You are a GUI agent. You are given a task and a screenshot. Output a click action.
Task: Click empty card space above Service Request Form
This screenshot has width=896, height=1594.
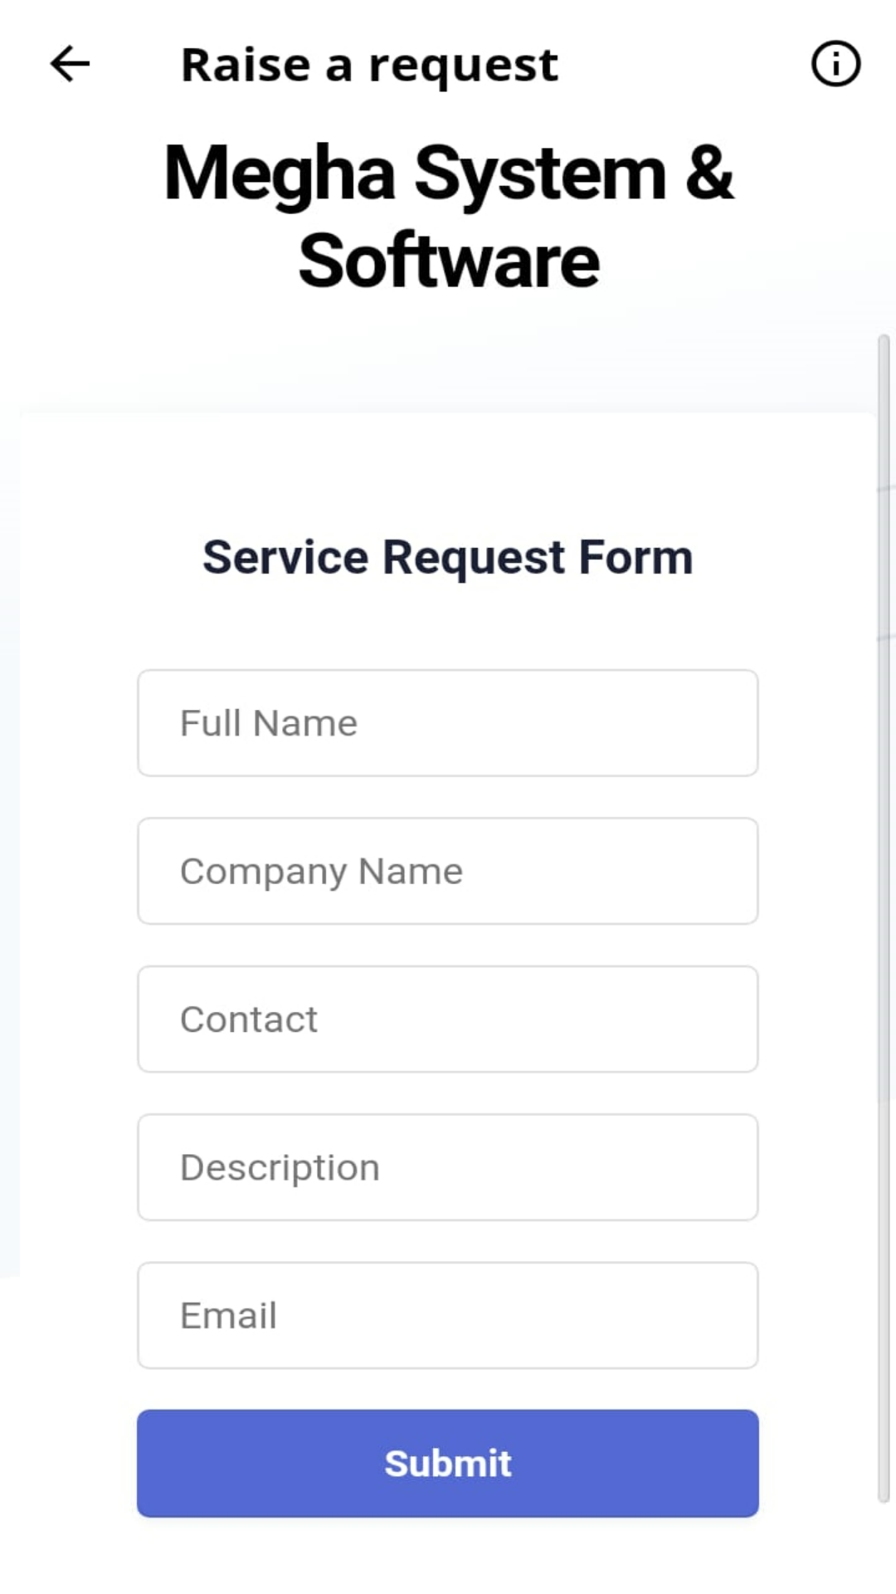pos(448,469)
